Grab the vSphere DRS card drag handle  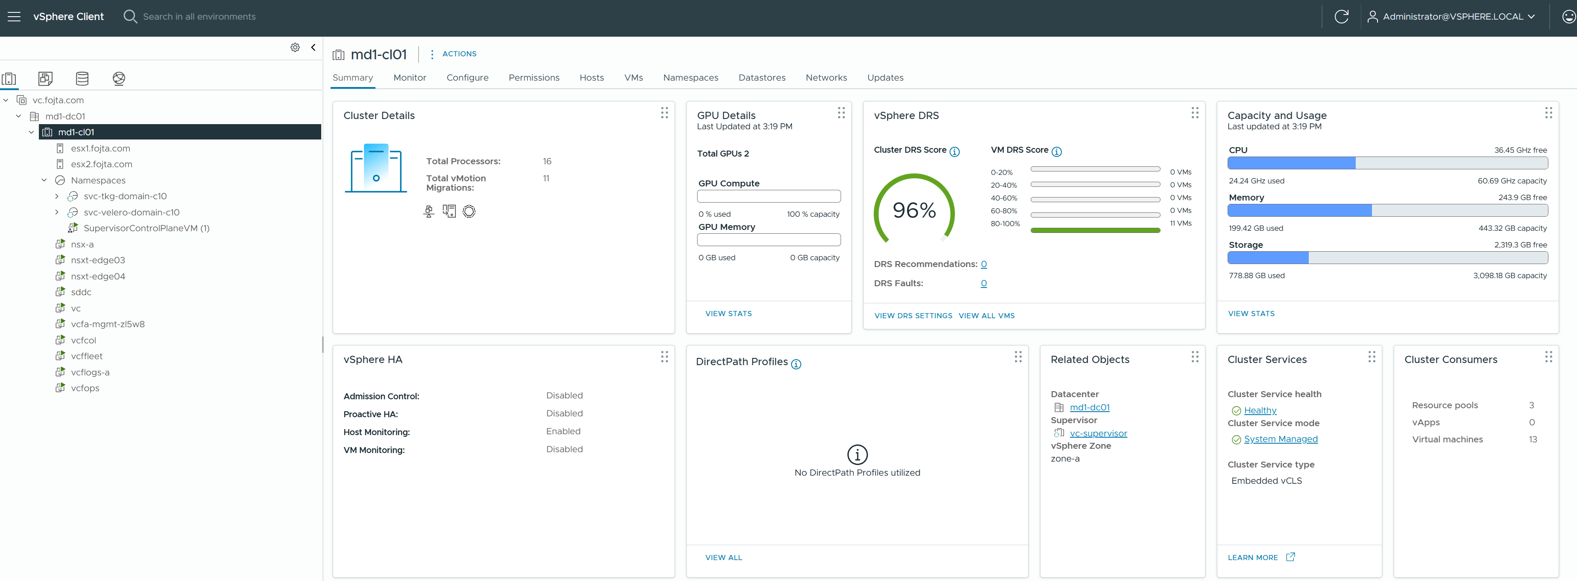coord(1194,113)
